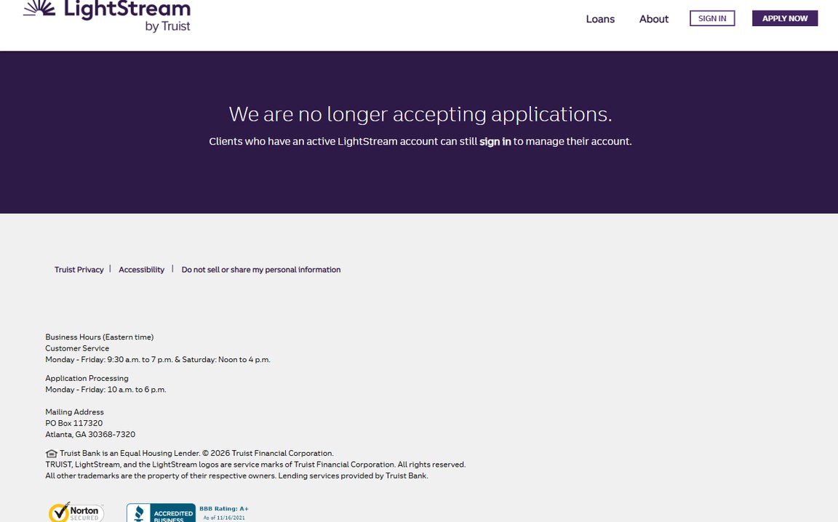This screenshot has height=522, width=838.
Task: Click the 'Mailing Address' label
Action: (74, 412)
